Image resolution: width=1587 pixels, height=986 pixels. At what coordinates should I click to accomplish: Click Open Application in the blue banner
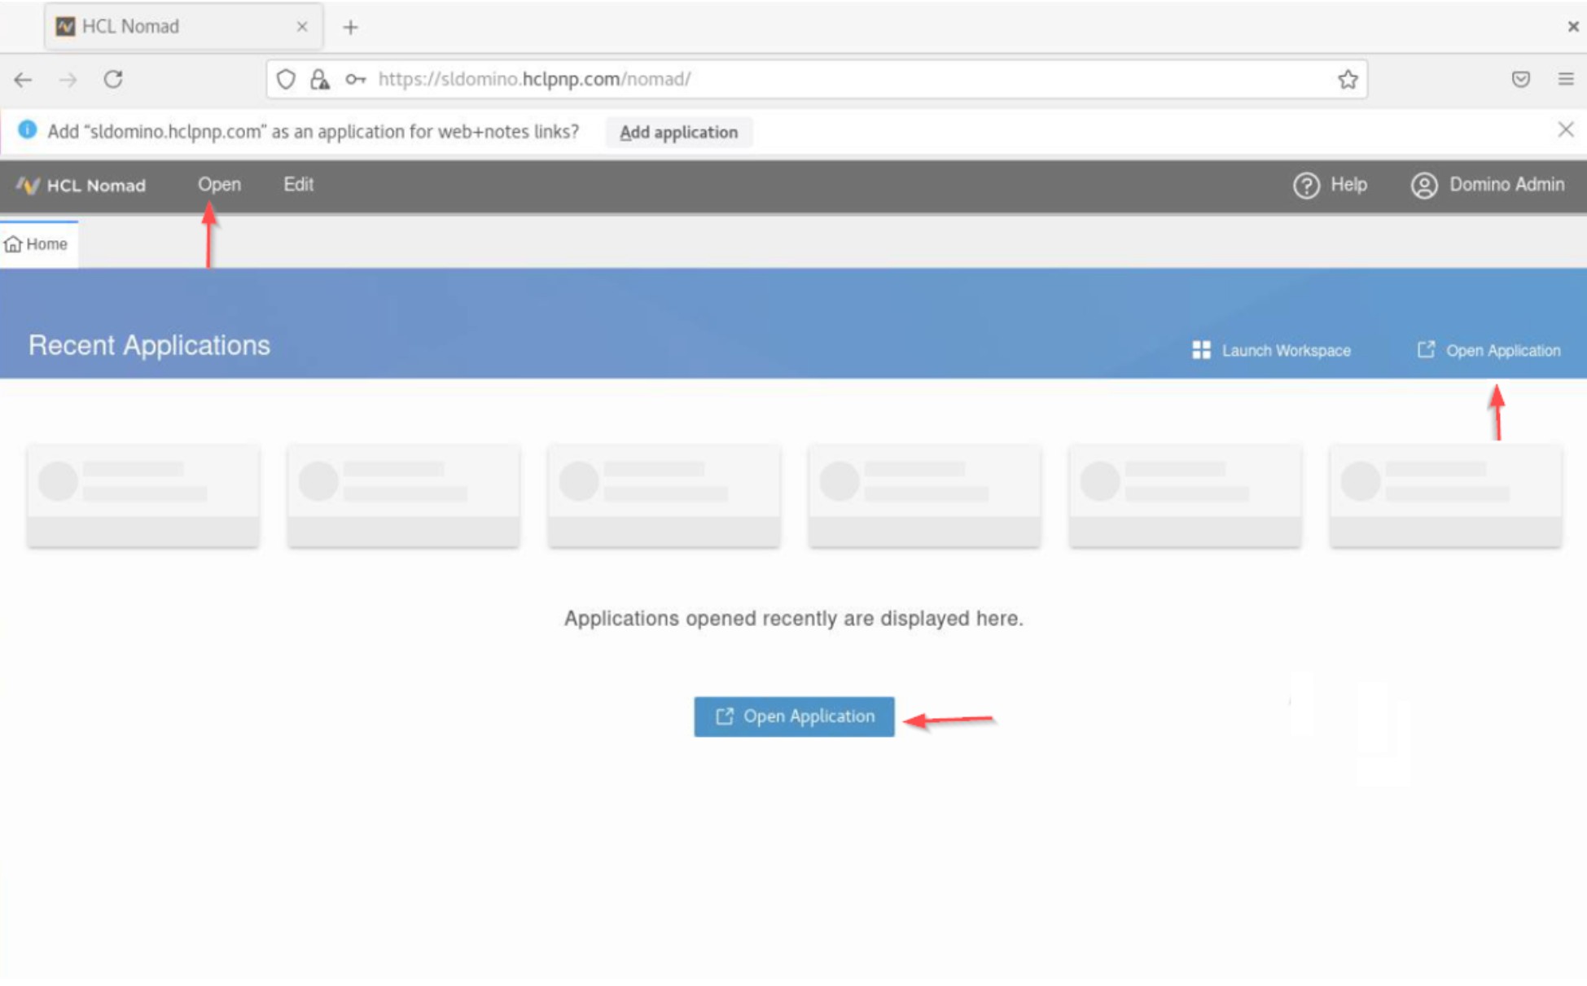(x=1489, y=351)
